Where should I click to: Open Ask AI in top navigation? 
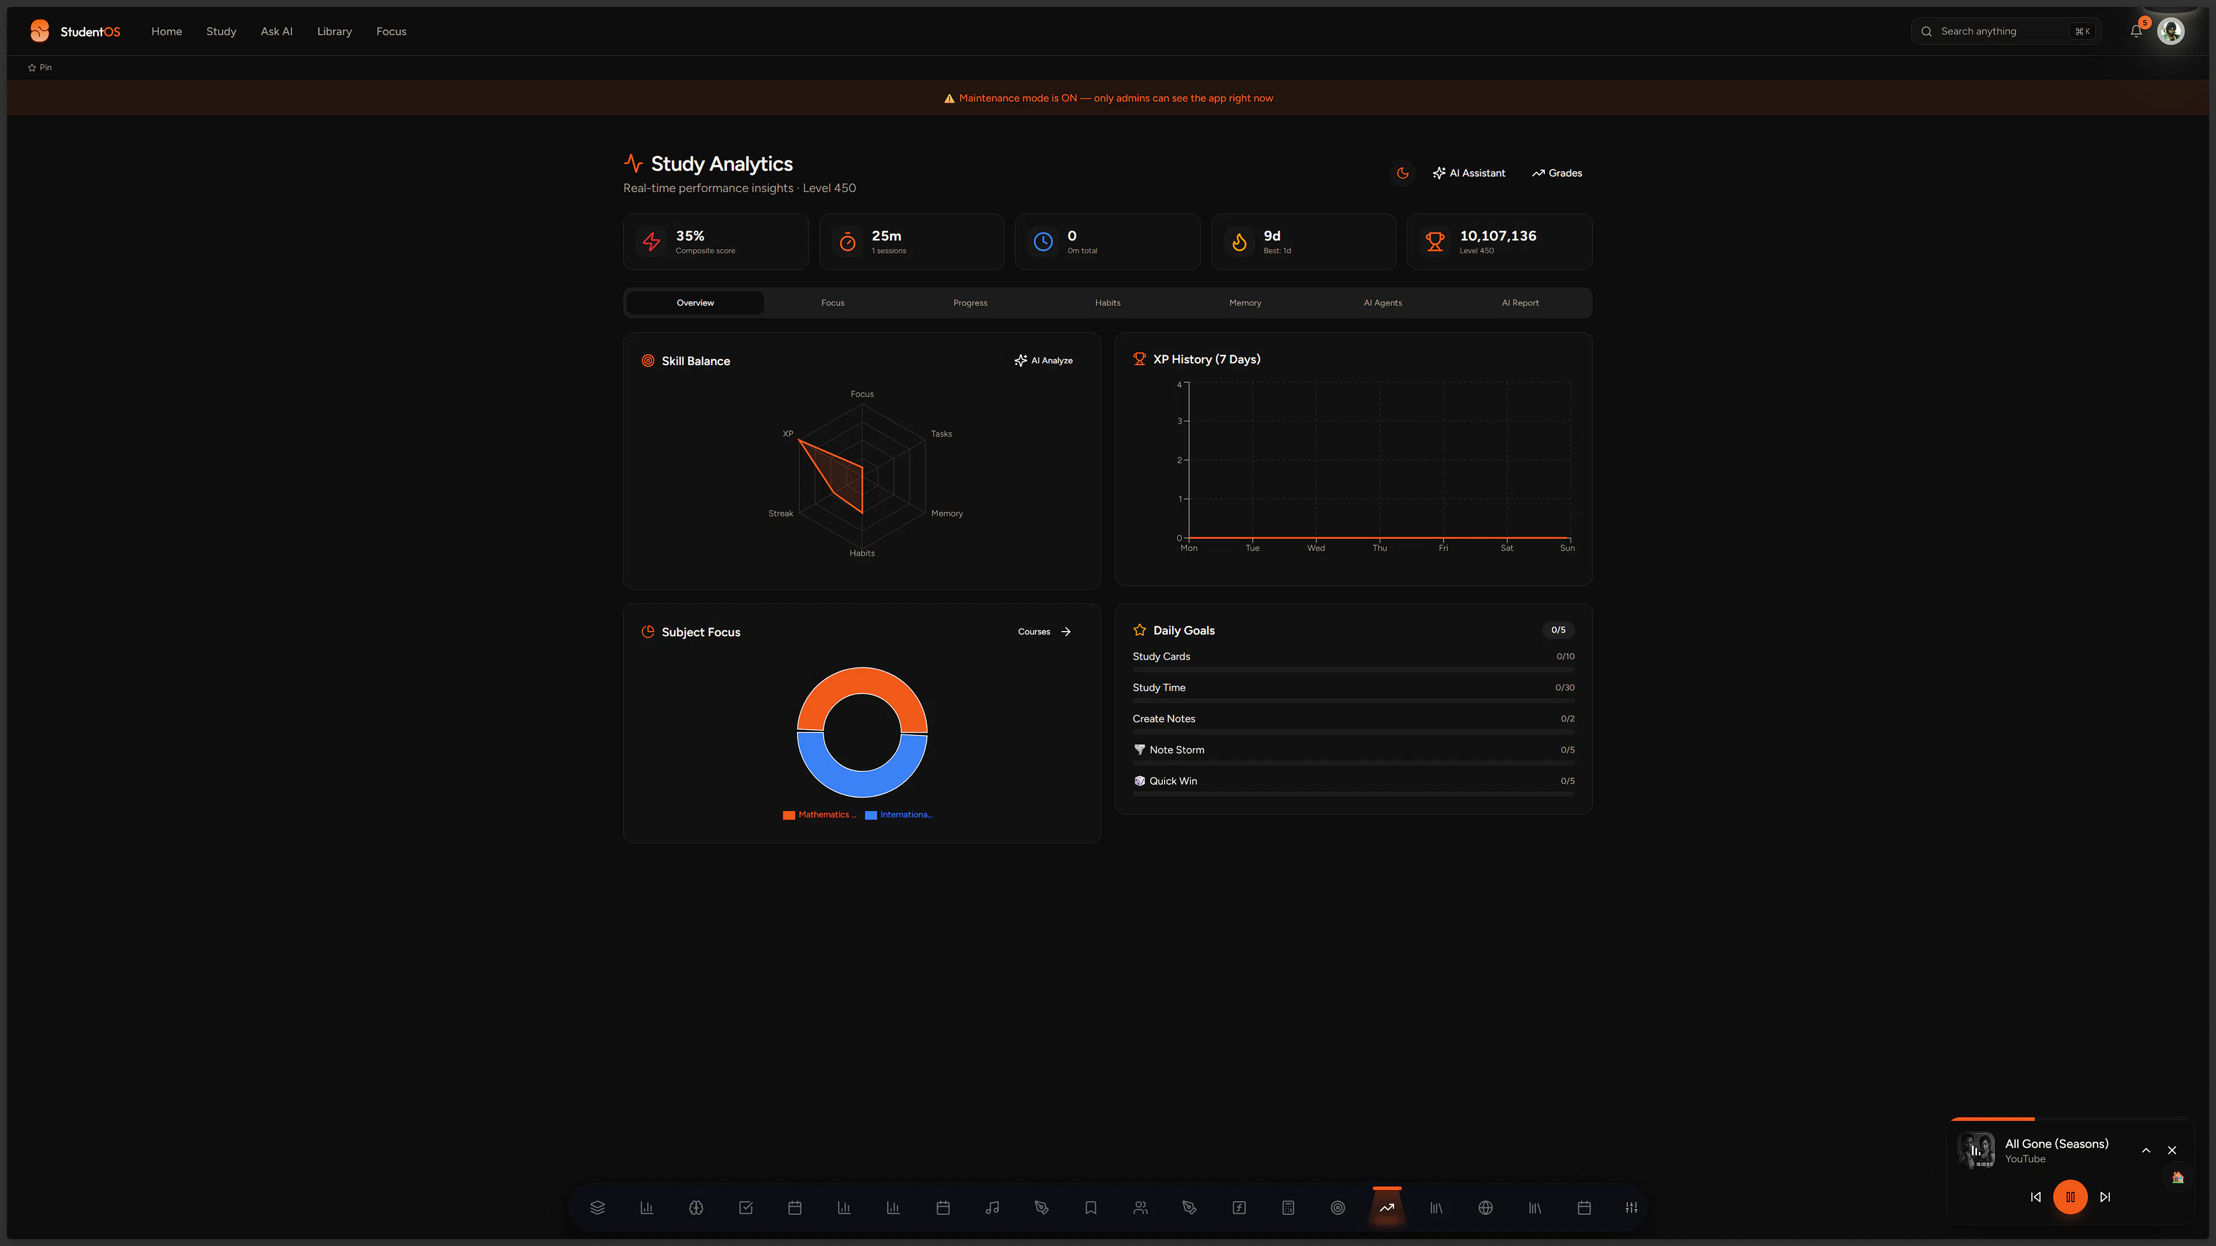point(276,31)
